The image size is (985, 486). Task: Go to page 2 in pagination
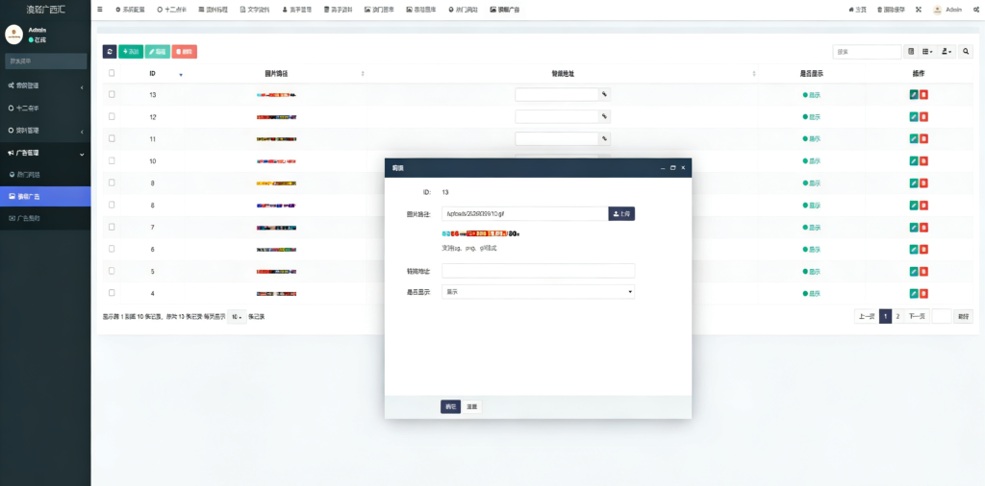(x=897, y=317)
